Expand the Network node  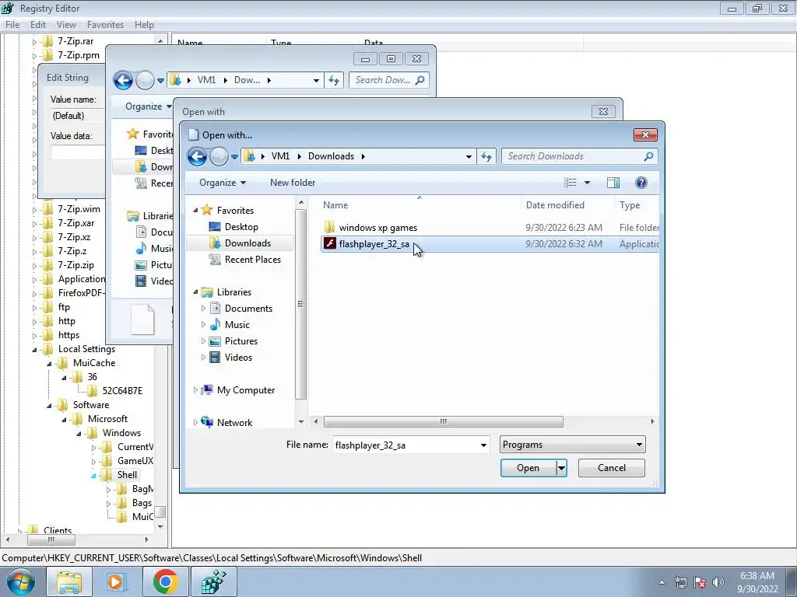195,422
